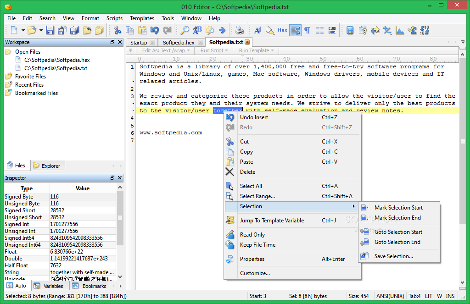470x304 pixels.
Task: Switch to the Variables inspector tab
Action: coord(50,286)
